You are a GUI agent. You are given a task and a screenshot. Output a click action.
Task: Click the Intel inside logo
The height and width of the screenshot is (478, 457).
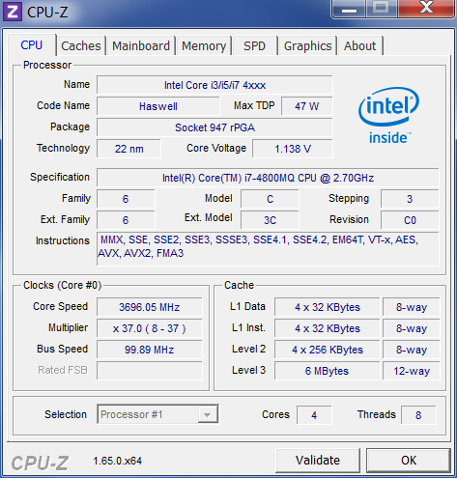point(389,116)
